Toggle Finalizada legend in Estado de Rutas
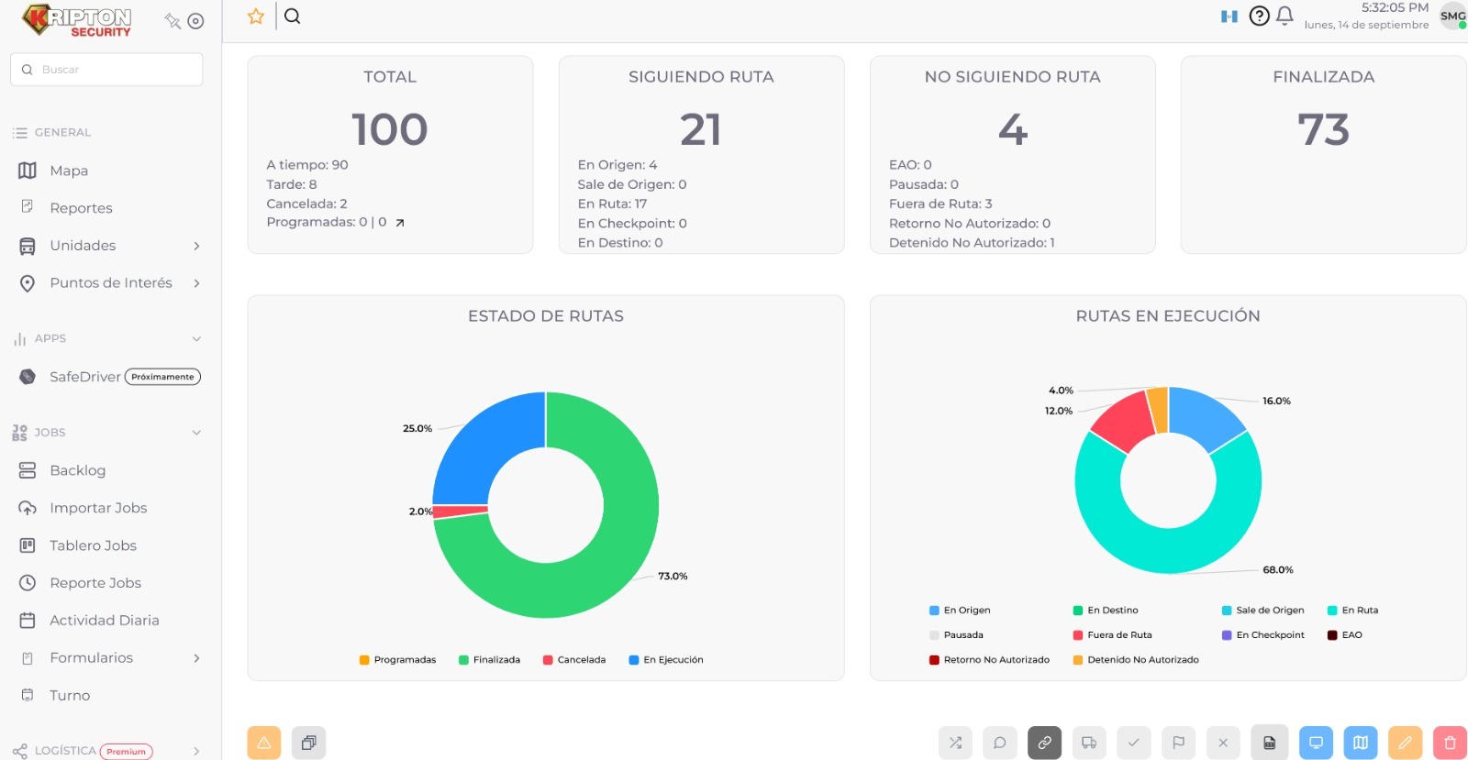 coord(489,660)
